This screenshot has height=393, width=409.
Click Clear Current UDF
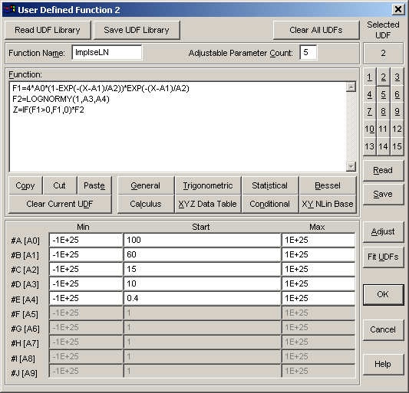click(x=60, y=204)
